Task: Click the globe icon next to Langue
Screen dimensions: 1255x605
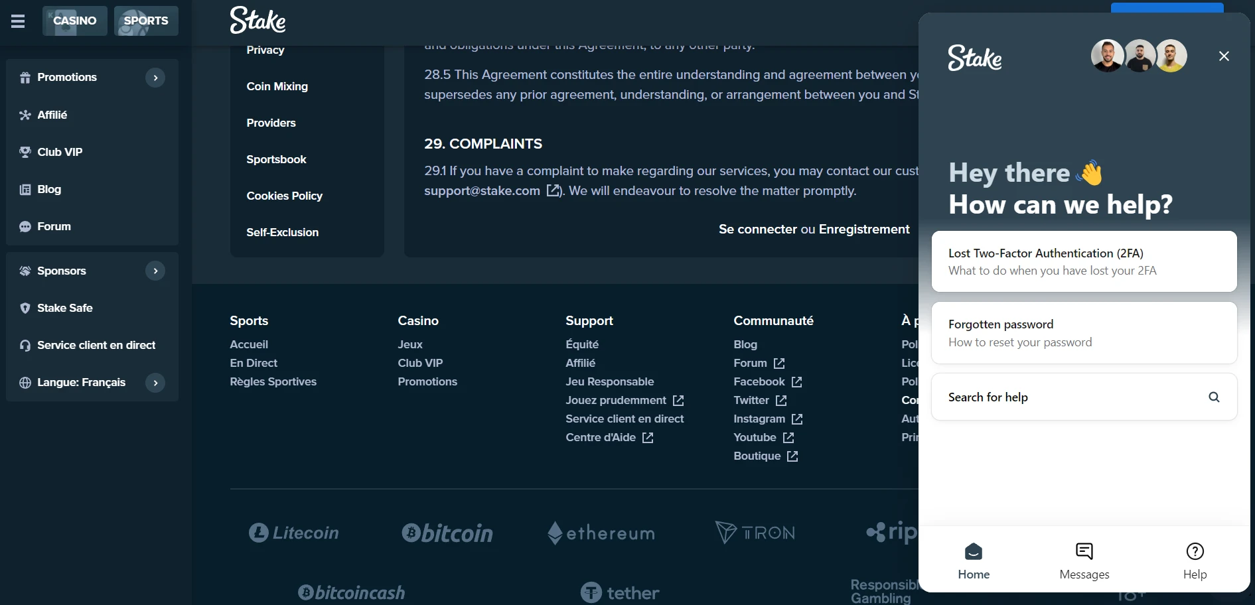Action: click(x=25, y=382)
